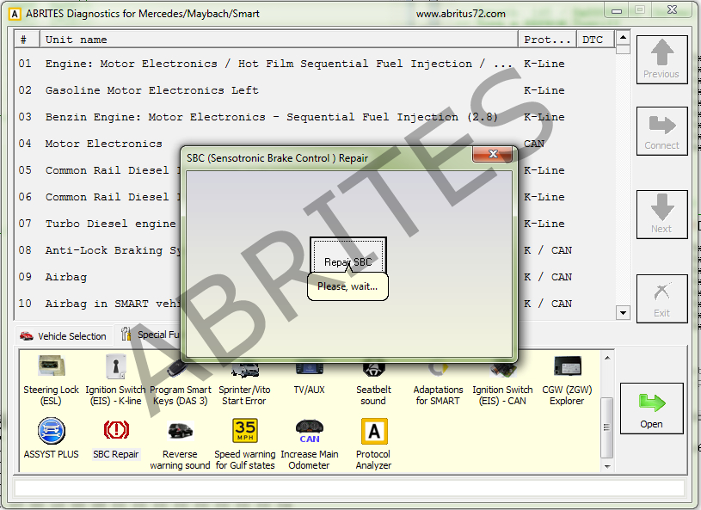Select row 01 Engine: Motor Electronics
Screen dimensions: 701x510
tap(315, 64)
